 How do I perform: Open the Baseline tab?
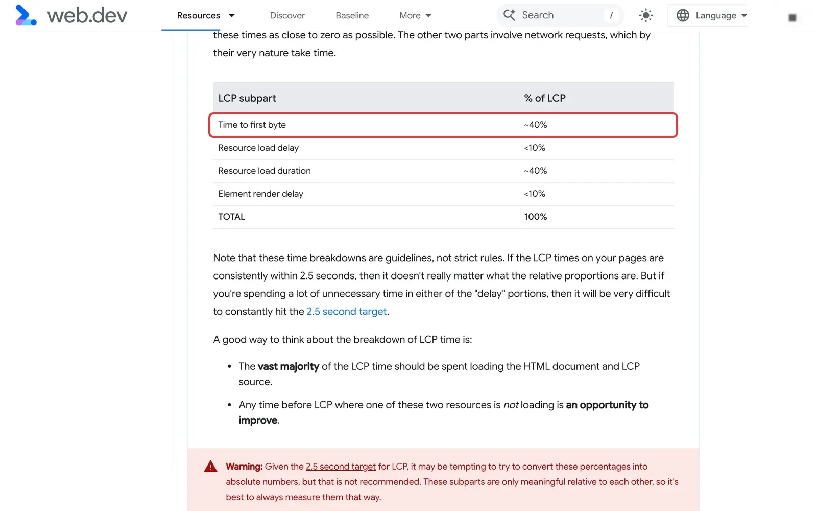click(352, 15)
